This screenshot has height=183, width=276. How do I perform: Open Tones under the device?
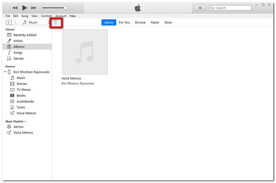[21, 107]
